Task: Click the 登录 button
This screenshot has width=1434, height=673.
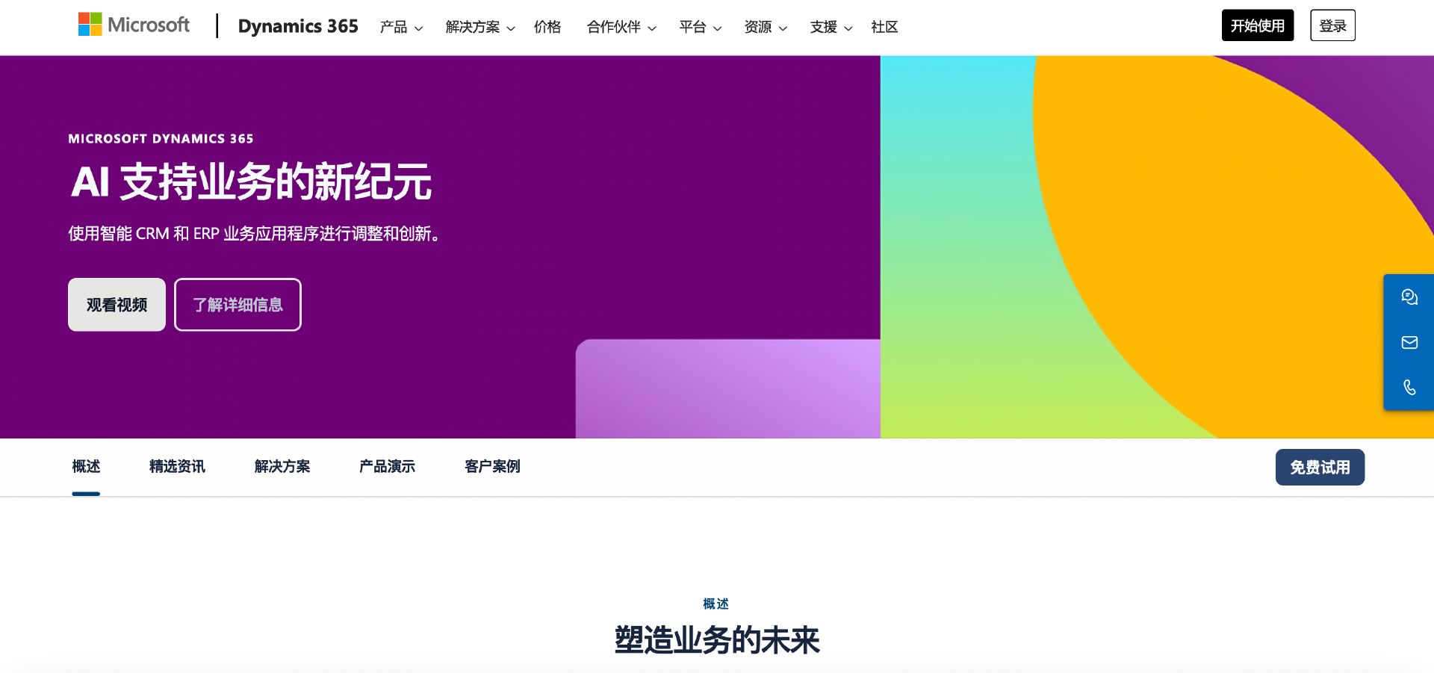Action: [x=1332, y=25]
